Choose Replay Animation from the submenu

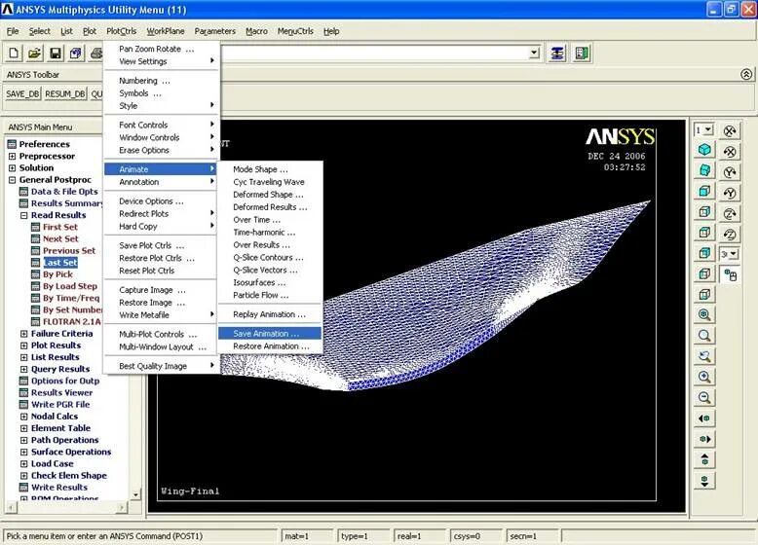[270, 314]
